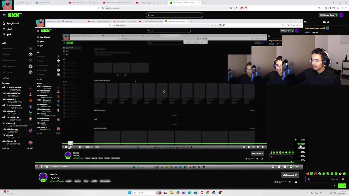Mute the main stream player volume

pyautogui.click(x=47, y=167)
